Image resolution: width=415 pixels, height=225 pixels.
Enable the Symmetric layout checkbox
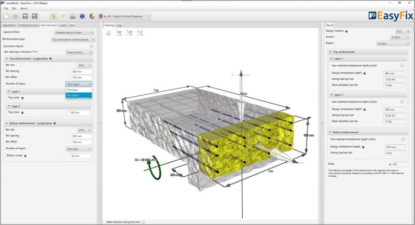tap(91, 46)
